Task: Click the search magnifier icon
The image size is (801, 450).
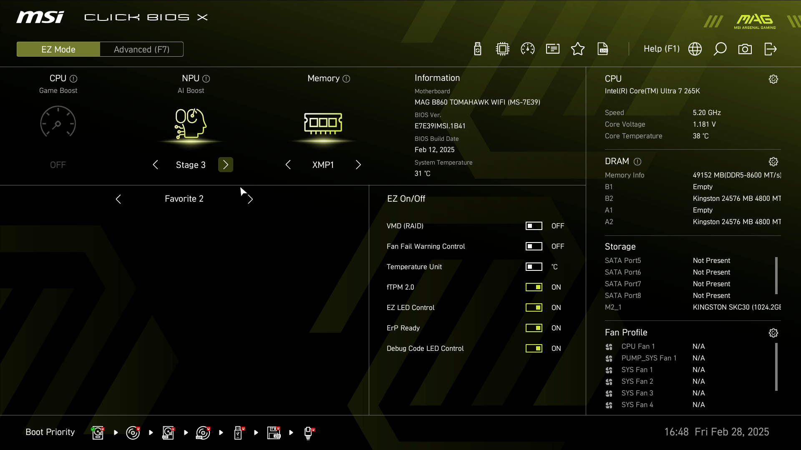Action: coord(720,49)
